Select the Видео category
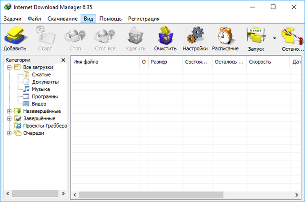The height and width of the screenshot is (202, 305). (39, 104)
